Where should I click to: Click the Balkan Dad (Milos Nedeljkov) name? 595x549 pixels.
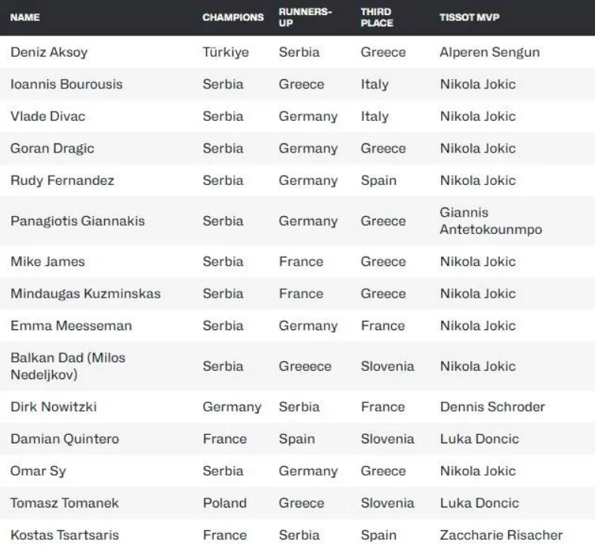[x=68, y=366]
